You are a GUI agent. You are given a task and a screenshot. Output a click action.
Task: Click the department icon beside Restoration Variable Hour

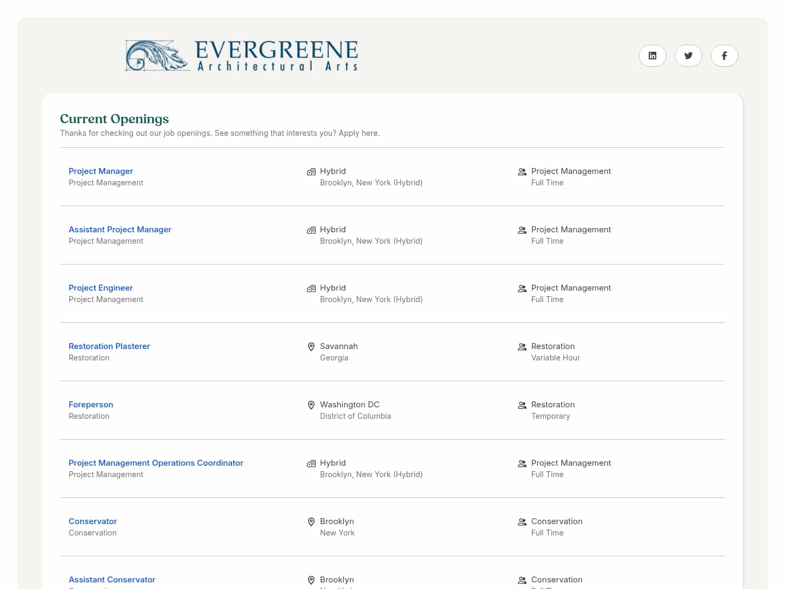[x=522, y=347]
